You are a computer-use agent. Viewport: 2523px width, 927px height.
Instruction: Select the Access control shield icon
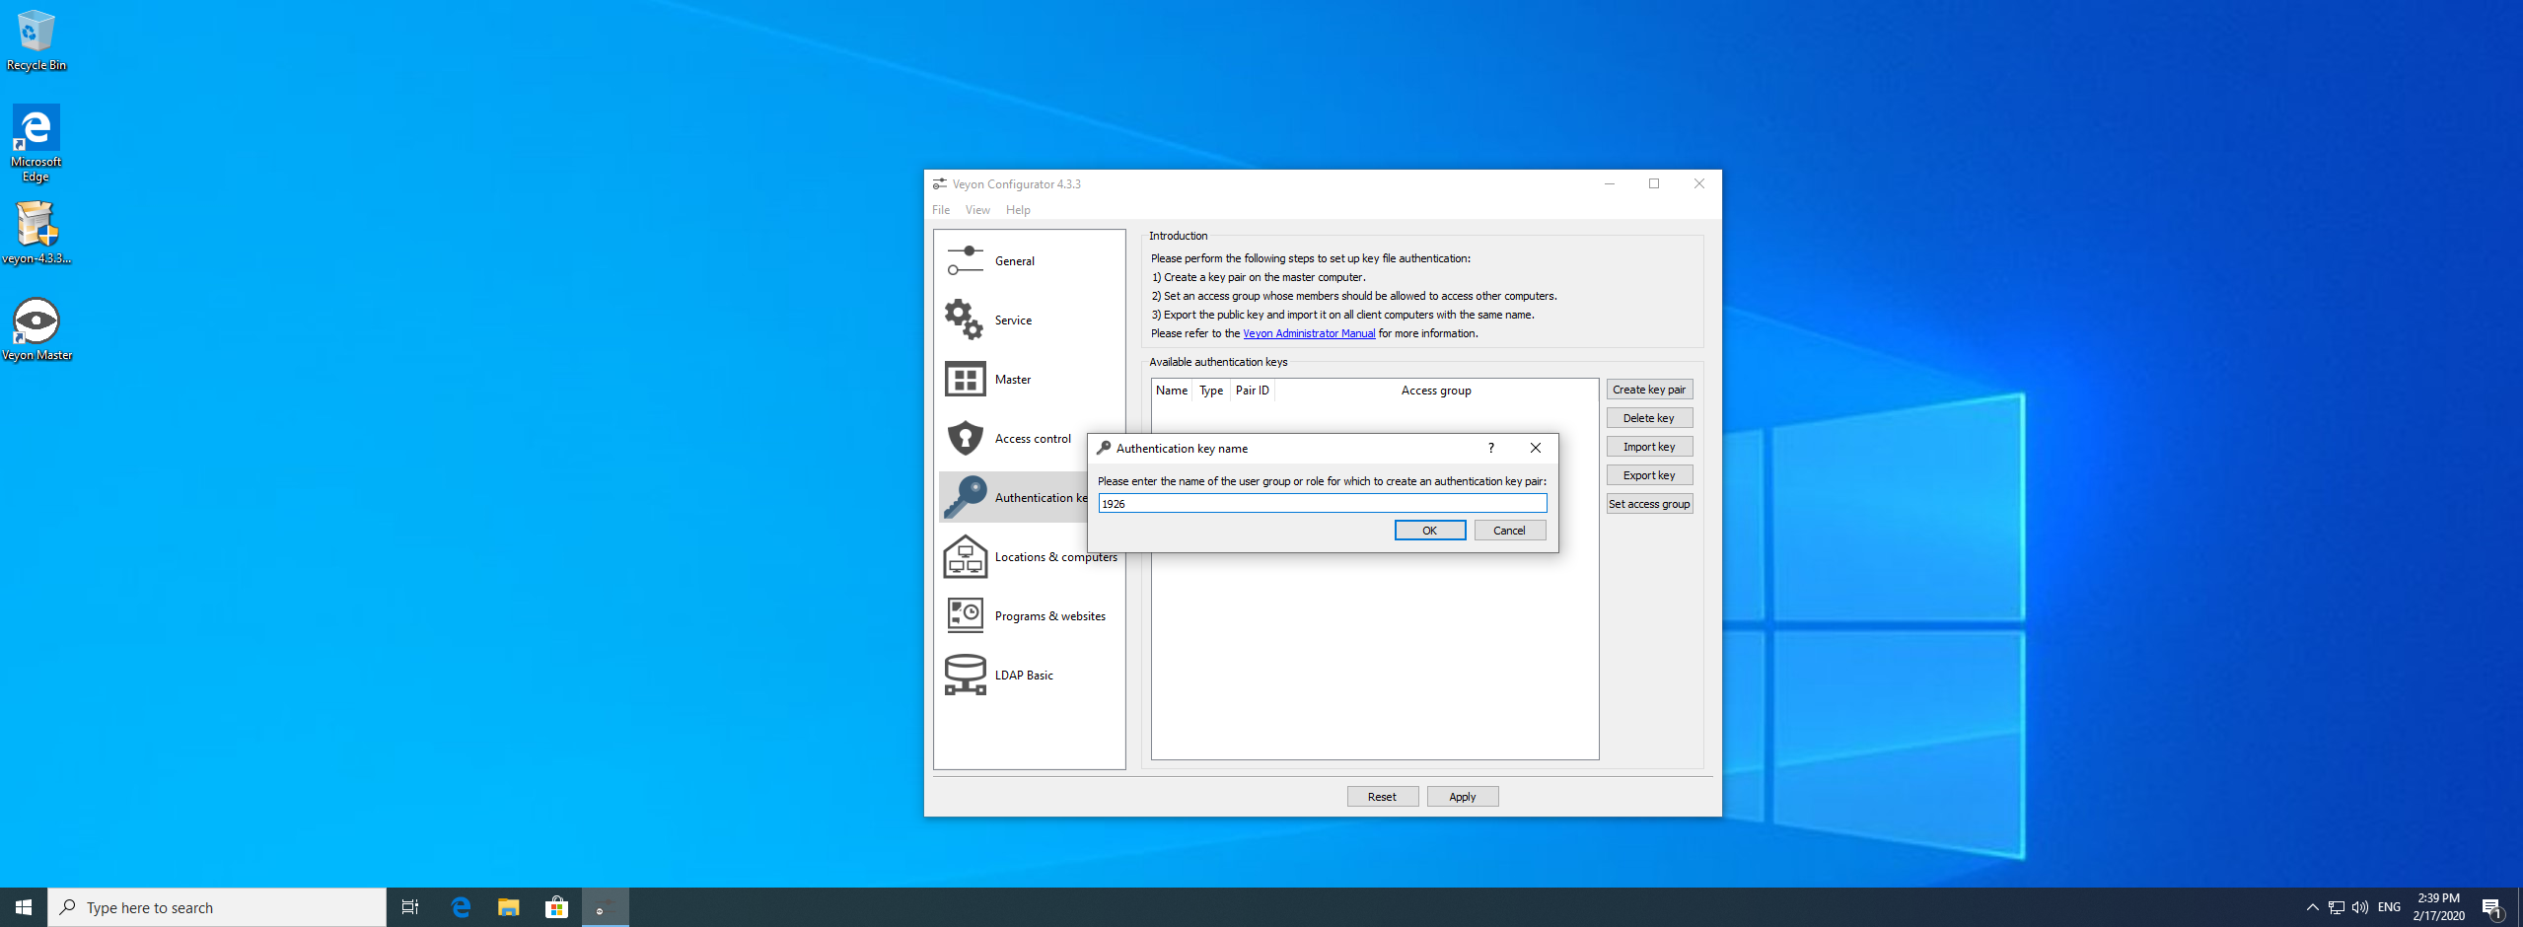[965, 439]
